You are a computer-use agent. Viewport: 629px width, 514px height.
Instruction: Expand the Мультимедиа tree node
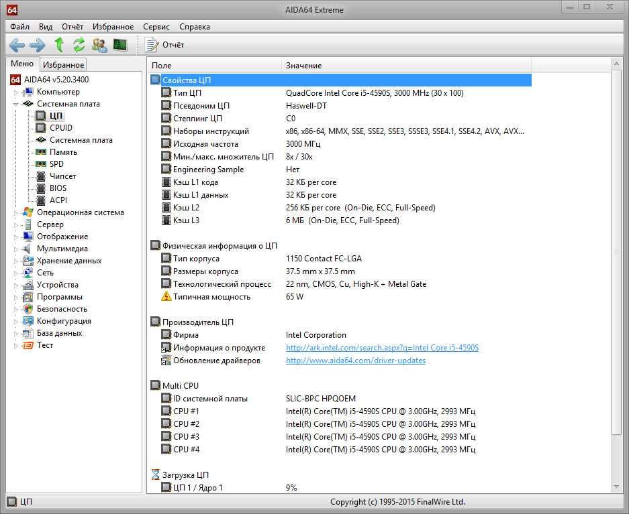pyautogui.click(x=16, y=249)
